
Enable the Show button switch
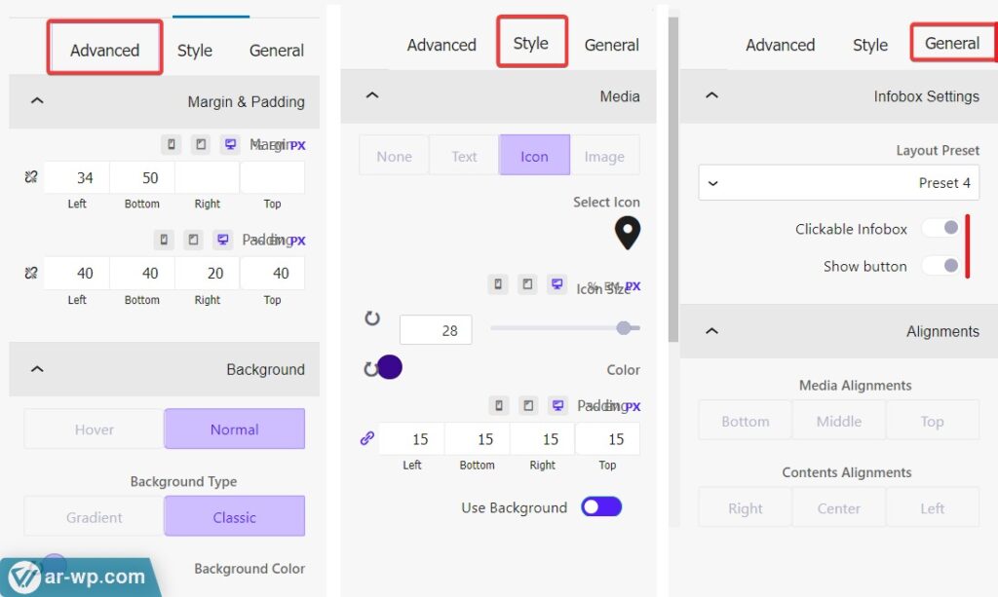940,265
